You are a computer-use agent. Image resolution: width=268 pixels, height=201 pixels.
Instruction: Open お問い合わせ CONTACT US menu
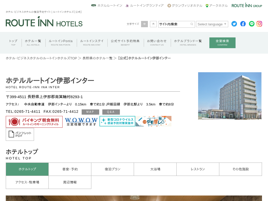coord(157,43)
